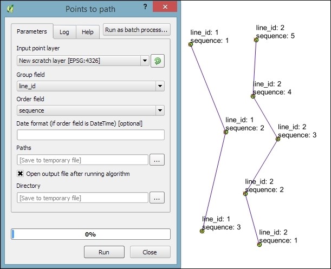Toggle Open output file after running checkbox
This screenshot has height=269, width=331.
21,174
